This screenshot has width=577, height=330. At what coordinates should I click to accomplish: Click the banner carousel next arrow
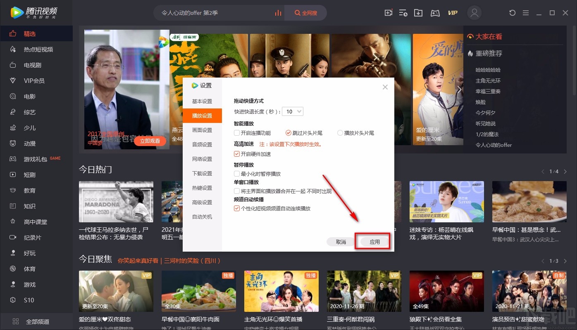(x=458, y=89)
